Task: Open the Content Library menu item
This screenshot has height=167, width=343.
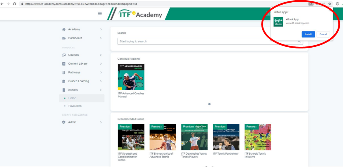Action: click(x=82, y=64)
